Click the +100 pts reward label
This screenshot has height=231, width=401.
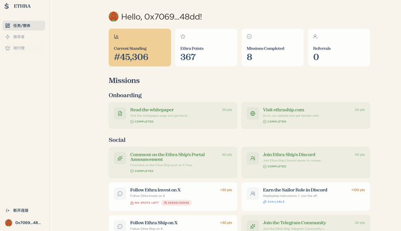click(358, 190)
